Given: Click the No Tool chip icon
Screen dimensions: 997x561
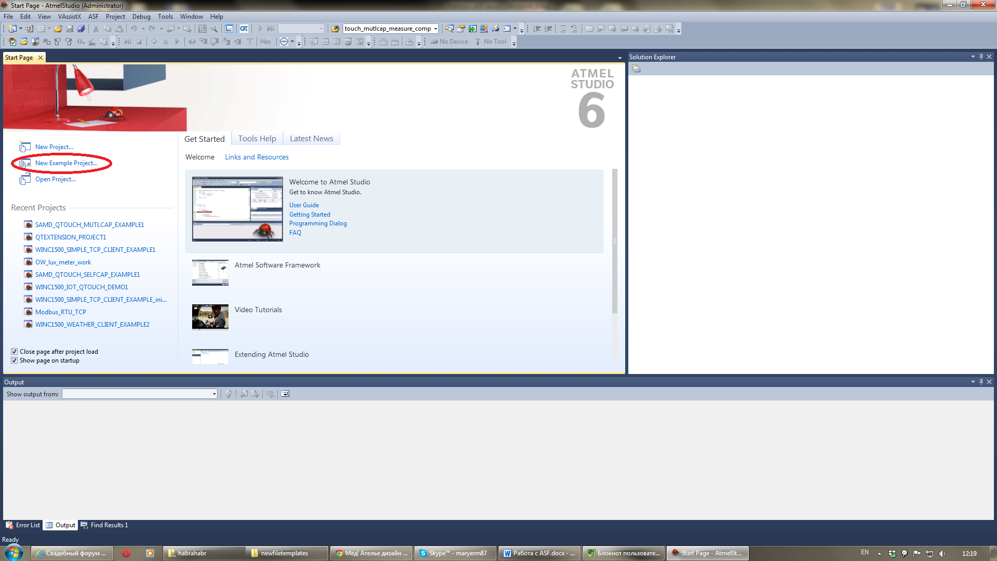Looking at the screenshot, I should (x=478, y=42).
